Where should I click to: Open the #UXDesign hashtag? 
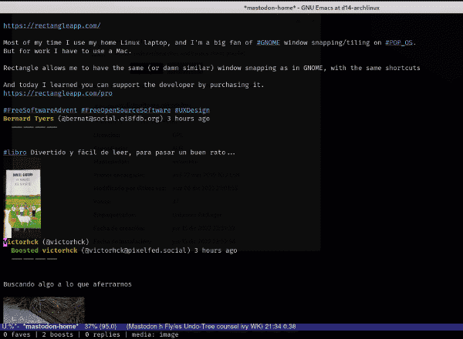pyautogui.click(x=192, y=110)
